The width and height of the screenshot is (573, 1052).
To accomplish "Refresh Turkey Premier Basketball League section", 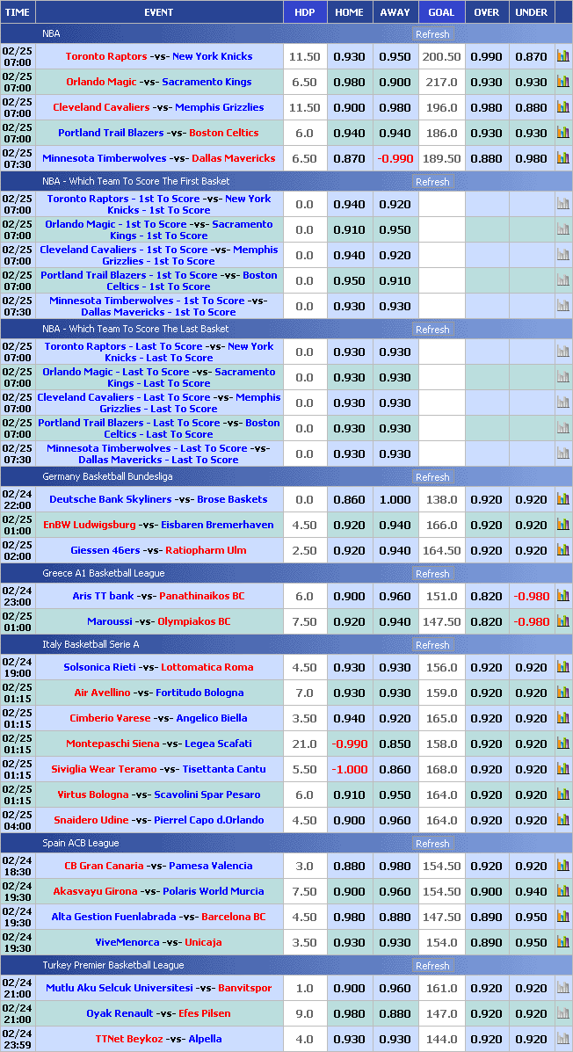I will pyautogui.click(x=432, y=966).
